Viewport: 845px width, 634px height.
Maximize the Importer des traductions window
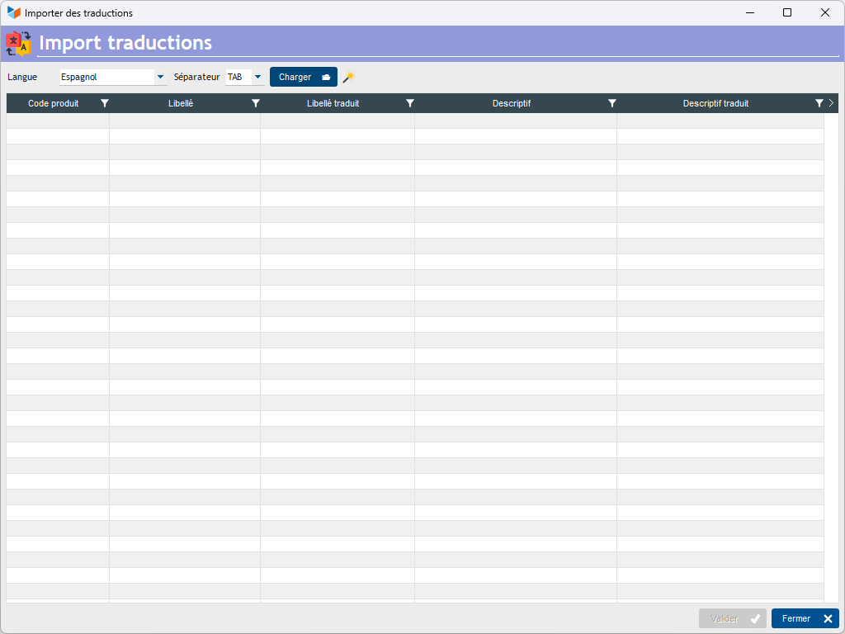tap(787, 12)
